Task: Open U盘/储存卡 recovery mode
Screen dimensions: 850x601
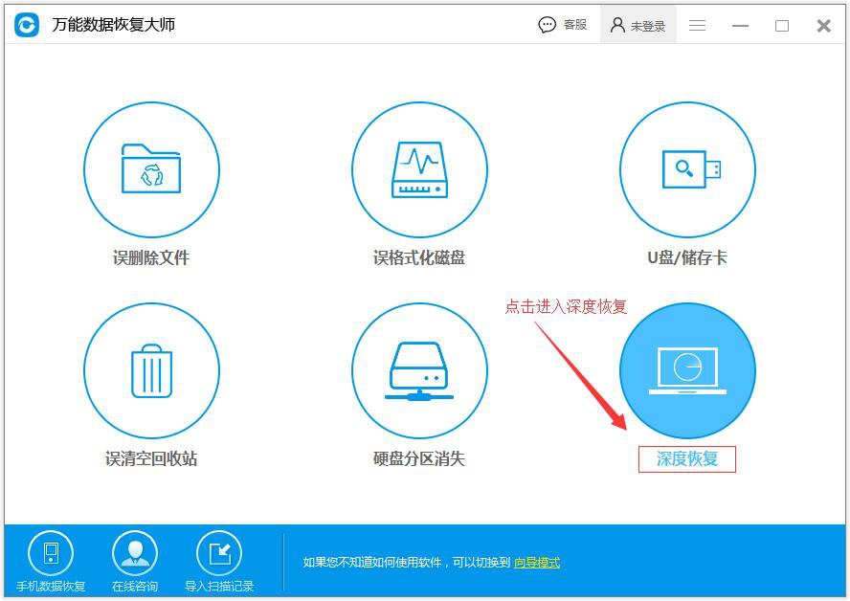Action: tap(687, 169)
